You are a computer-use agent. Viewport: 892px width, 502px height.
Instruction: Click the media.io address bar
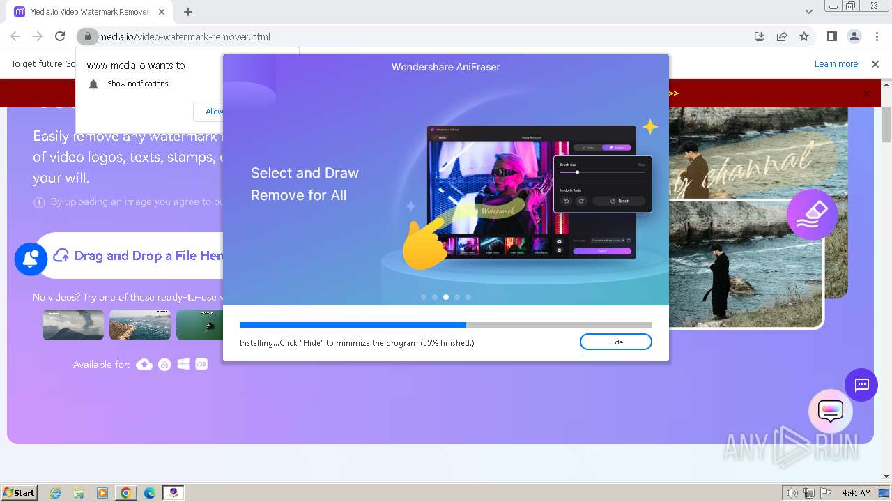[x=418, y=36]
